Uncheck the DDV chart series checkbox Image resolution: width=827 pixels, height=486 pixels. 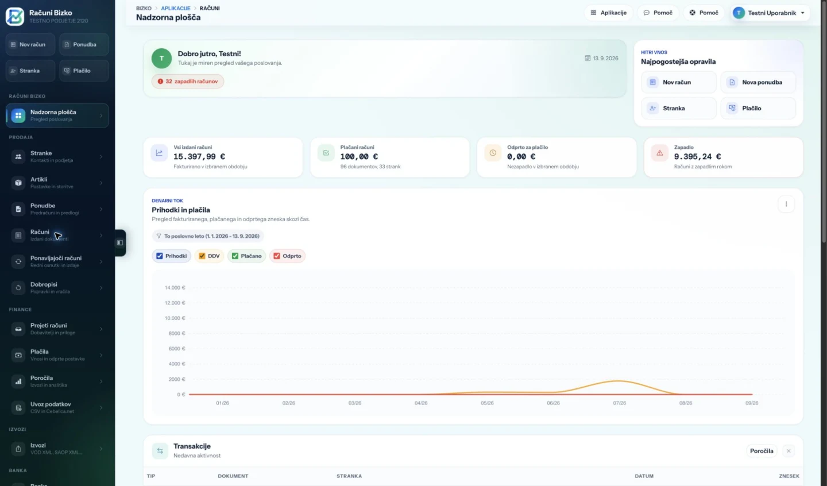202,256
